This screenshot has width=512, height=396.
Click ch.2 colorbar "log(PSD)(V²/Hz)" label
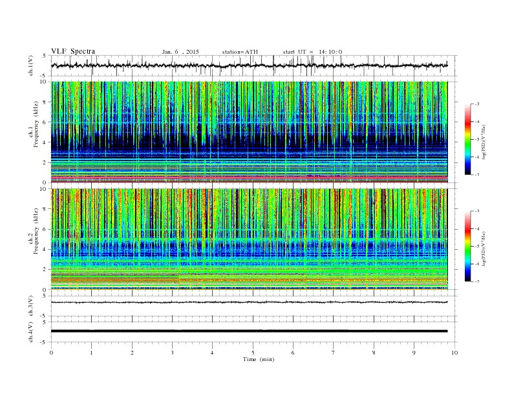pos(484,248)
